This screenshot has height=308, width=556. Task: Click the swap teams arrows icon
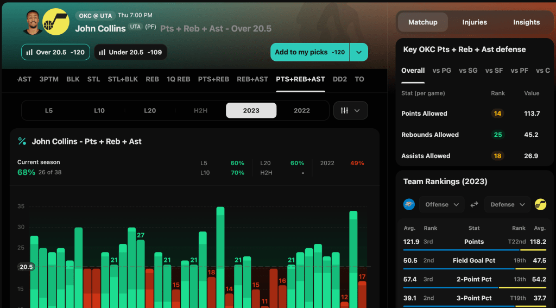(x=474, y=205)
